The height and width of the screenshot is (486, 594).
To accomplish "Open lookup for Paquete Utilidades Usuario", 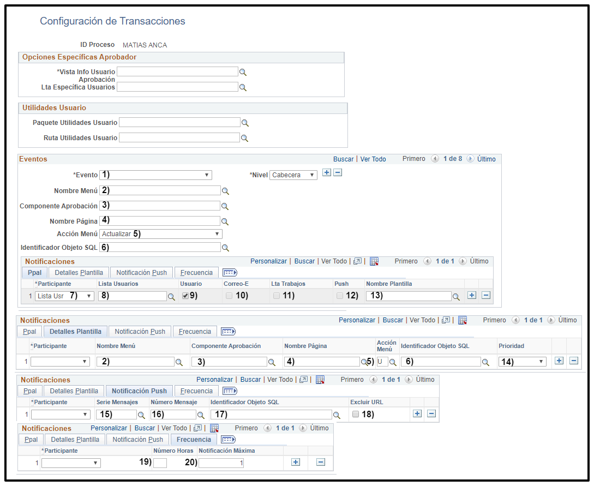I will (x=245, y=123).
